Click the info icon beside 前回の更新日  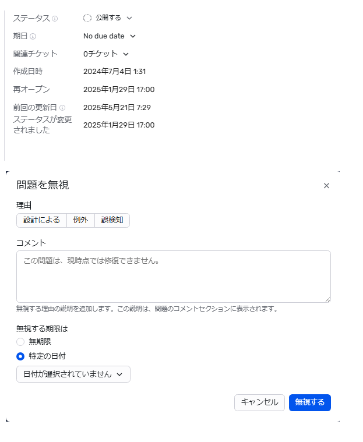click(x=62, y=108)
